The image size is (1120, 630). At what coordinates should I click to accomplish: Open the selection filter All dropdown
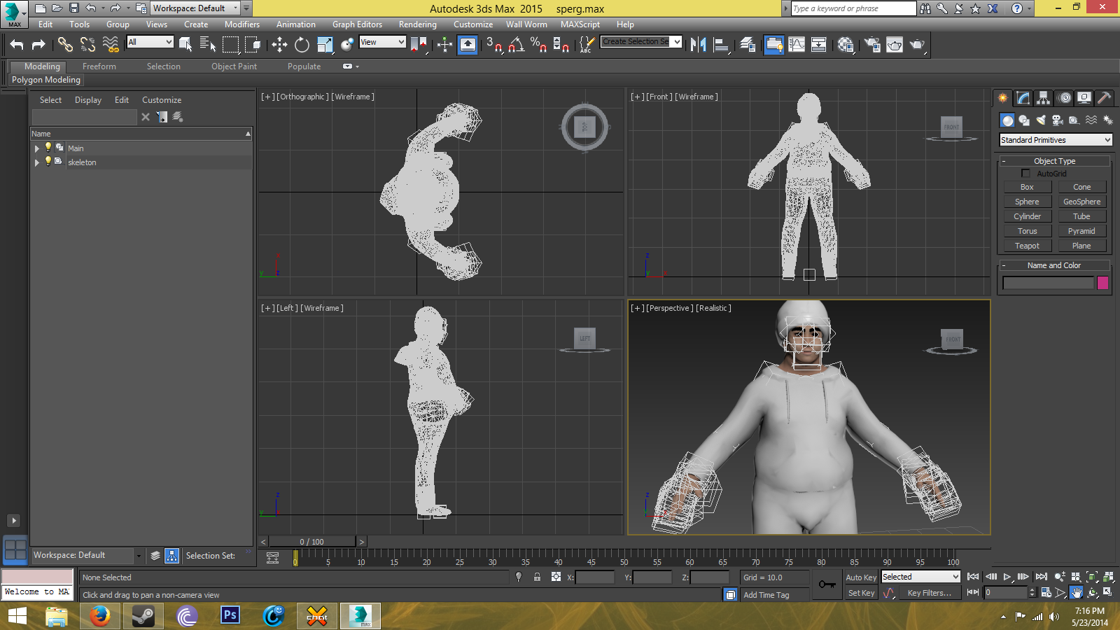(x=150, y=42)
